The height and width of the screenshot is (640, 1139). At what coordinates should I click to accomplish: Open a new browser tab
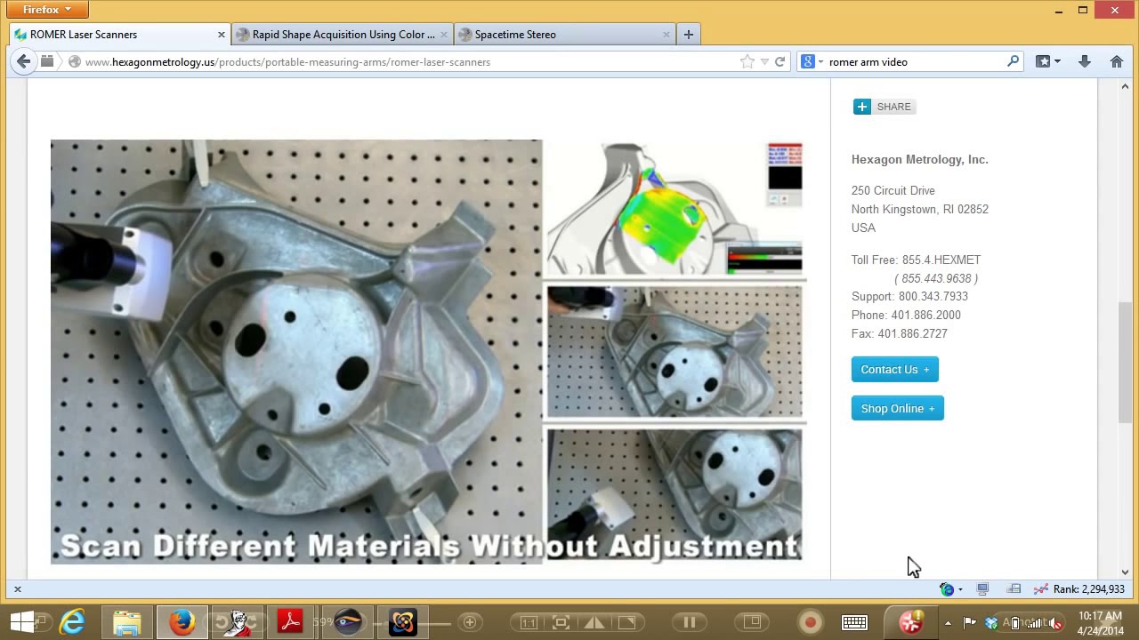pos(688,35)
